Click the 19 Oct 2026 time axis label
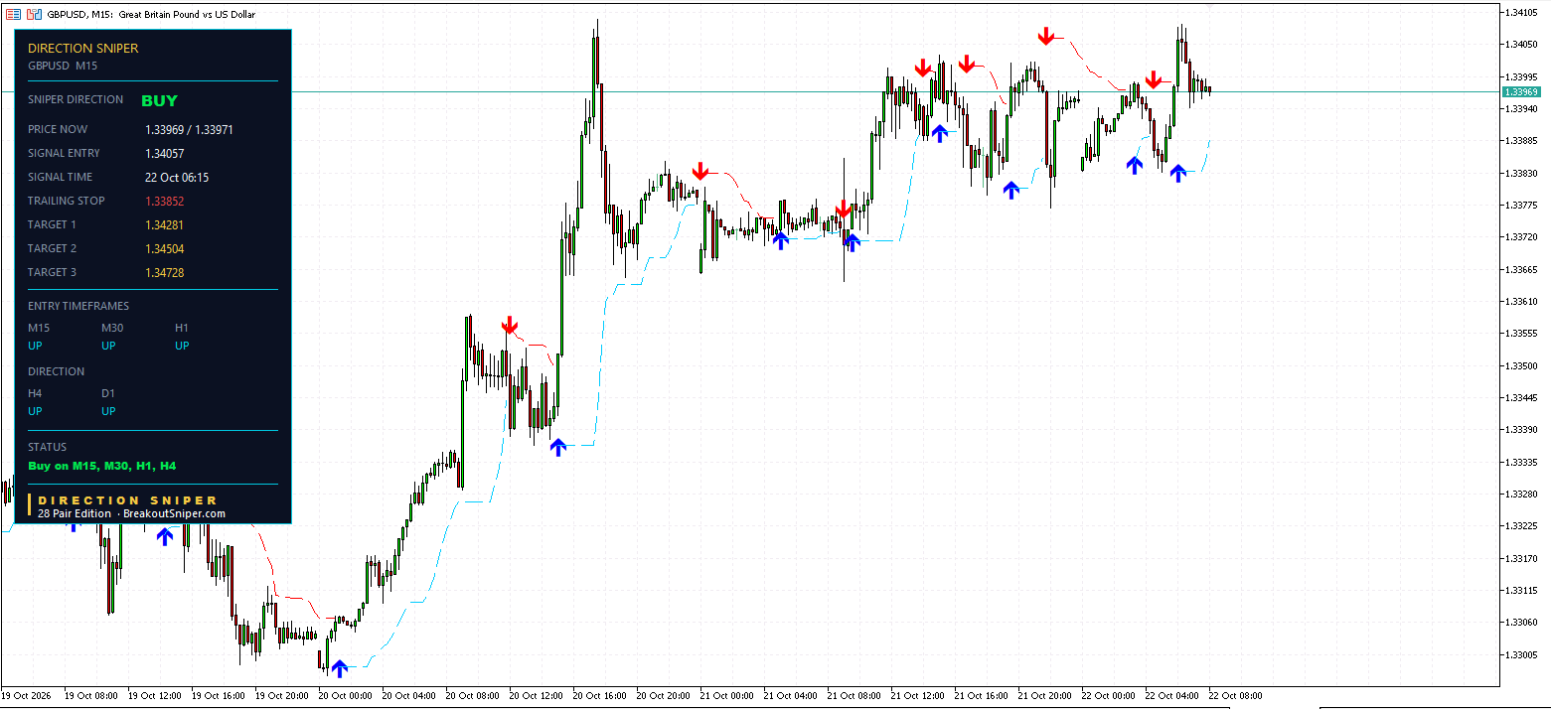Viewport: 1551px width, 709px height. 28,696
